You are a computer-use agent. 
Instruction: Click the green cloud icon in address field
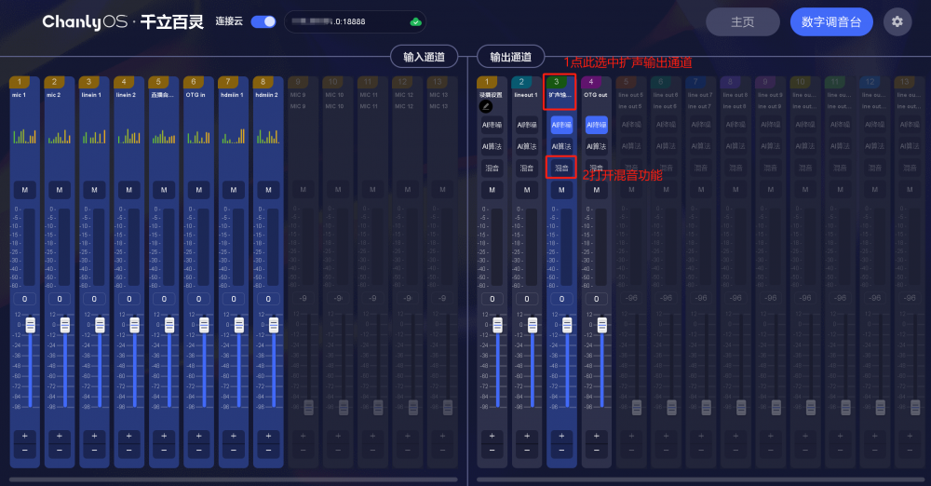[x=416, y=21]
